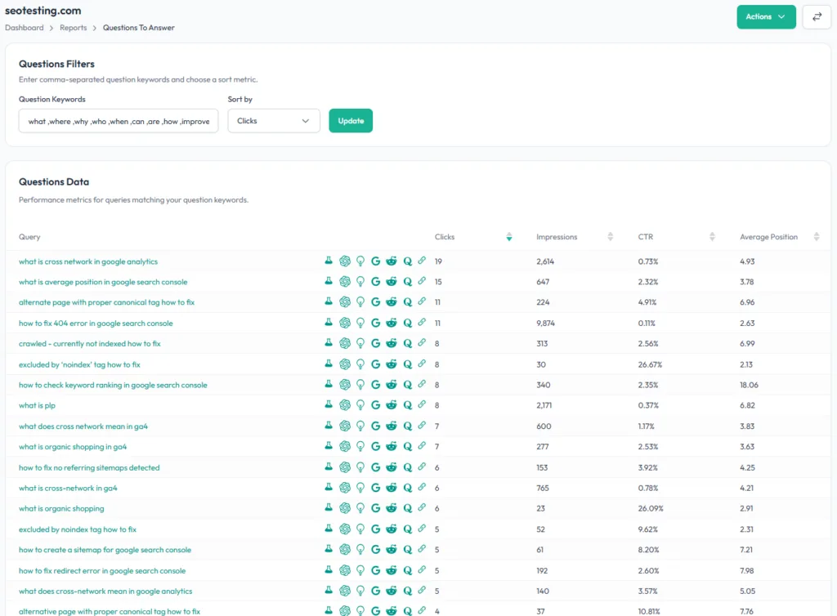Click the ChatGPT icon for 'crawled - currently not indexed'
The height and width of the screenshot is (616, 837).
click(x=345, y=343)
